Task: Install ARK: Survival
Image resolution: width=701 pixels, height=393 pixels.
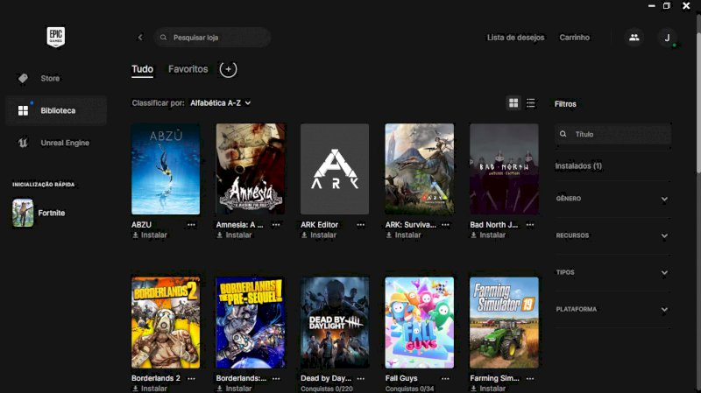Action: [403, 235]
